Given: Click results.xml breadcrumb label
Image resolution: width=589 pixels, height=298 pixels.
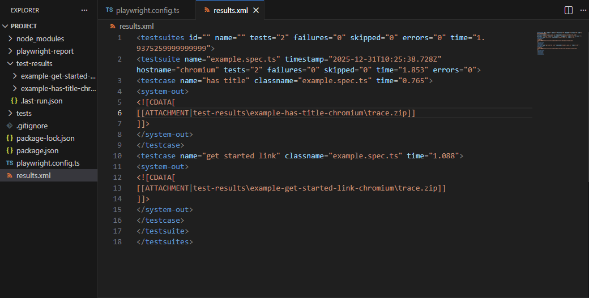Looking at the screenshot, I should point(136,26).
